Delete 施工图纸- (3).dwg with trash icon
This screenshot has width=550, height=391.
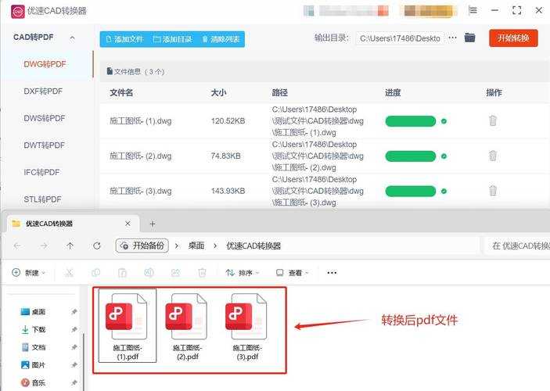pyautogui.click(x=493, y=190)
